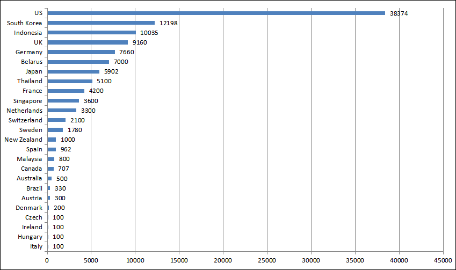Select the South Korea bar

[101, 23]
